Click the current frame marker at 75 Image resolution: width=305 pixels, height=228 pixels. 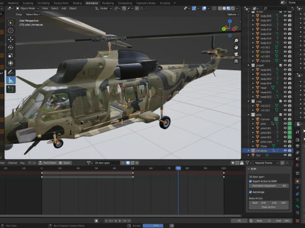(x=178, y=168)
